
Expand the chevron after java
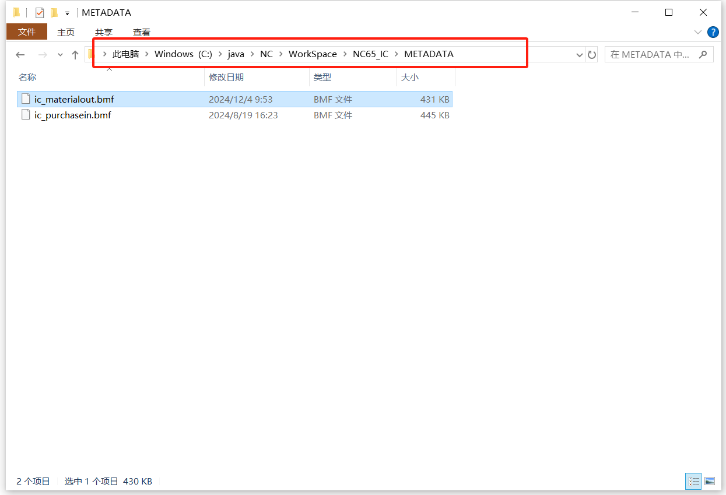[x=252, y=54]
